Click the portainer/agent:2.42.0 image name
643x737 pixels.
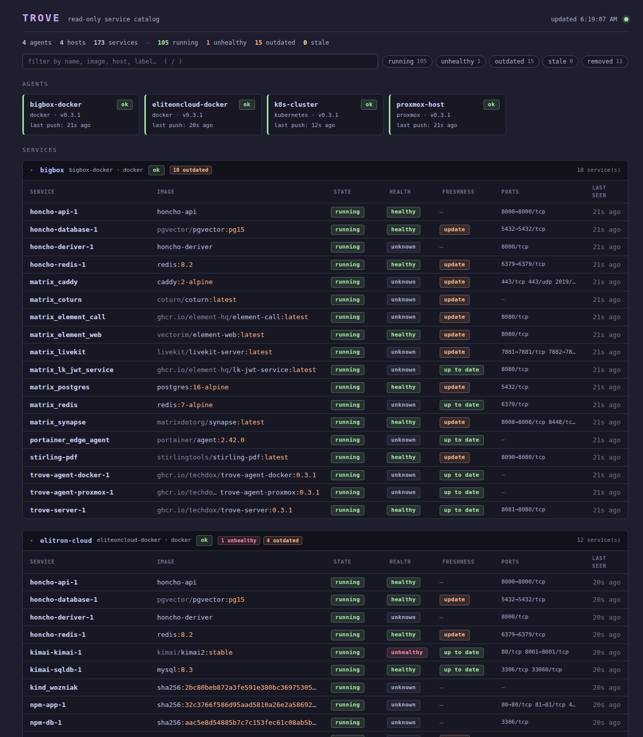(201, 440)
